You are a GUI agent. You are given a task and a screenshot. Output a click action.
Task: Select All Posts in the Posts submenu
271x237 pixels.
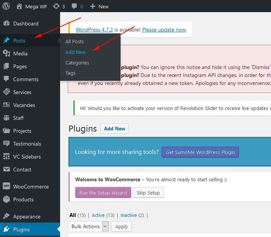pyautogui.click(x=74, y=42)
